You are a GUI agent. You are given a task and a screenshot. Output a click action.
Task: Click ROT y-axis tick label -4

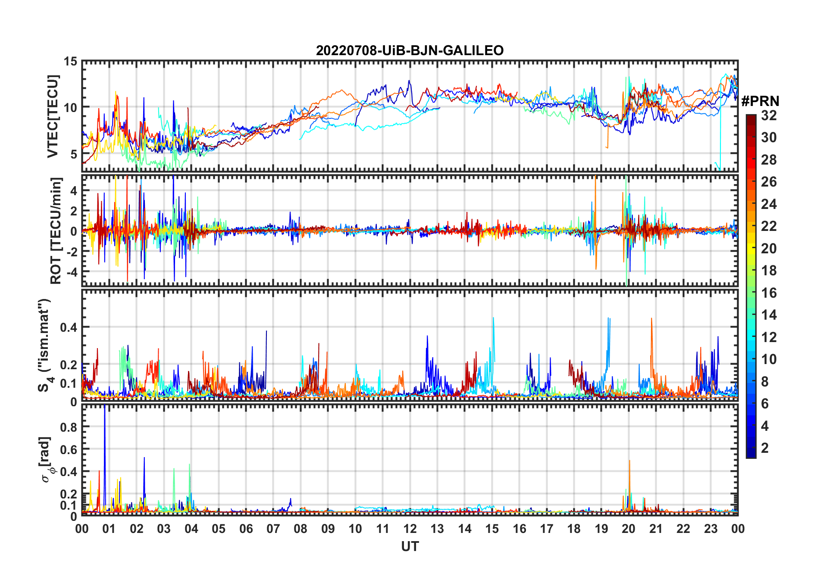pos(72,272)
